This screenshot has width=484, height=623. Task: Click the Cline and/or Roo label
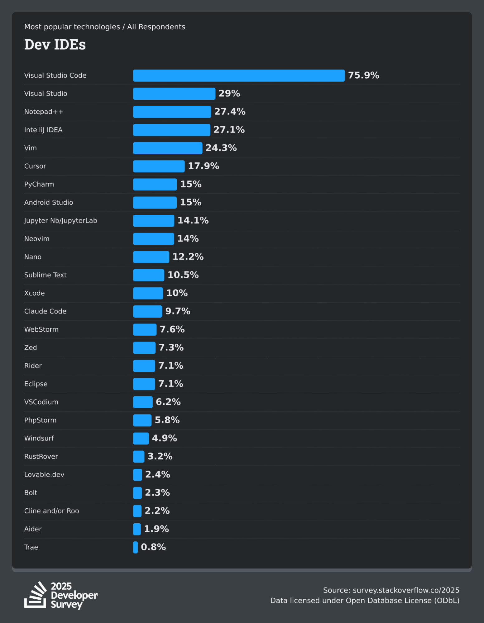point(52,511)
